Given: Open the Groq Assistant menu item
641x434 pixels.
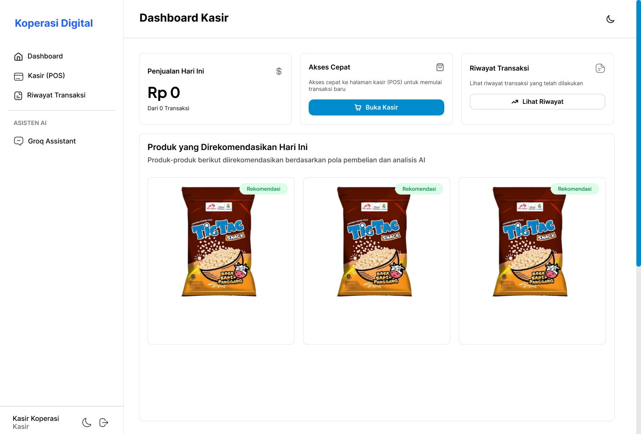Looking at the screenshot, I should 52,141.
